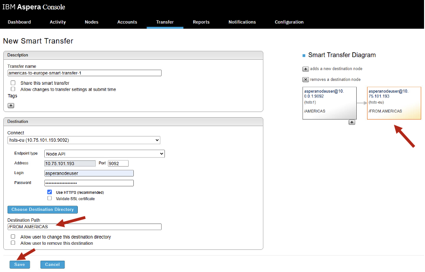Select the hsts-eu destination node box
This screenshot has width=425, height=272.
[x=394, y=103]
